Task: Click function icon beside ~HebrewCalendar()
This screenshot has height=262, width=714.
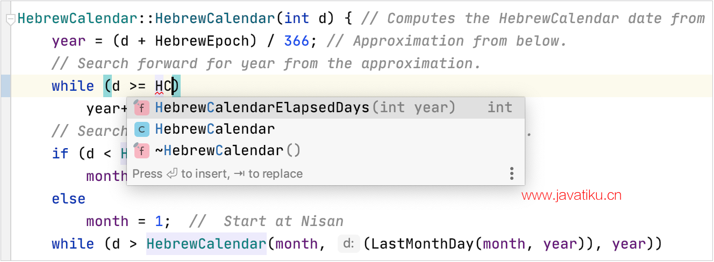Action: [141, 151]
